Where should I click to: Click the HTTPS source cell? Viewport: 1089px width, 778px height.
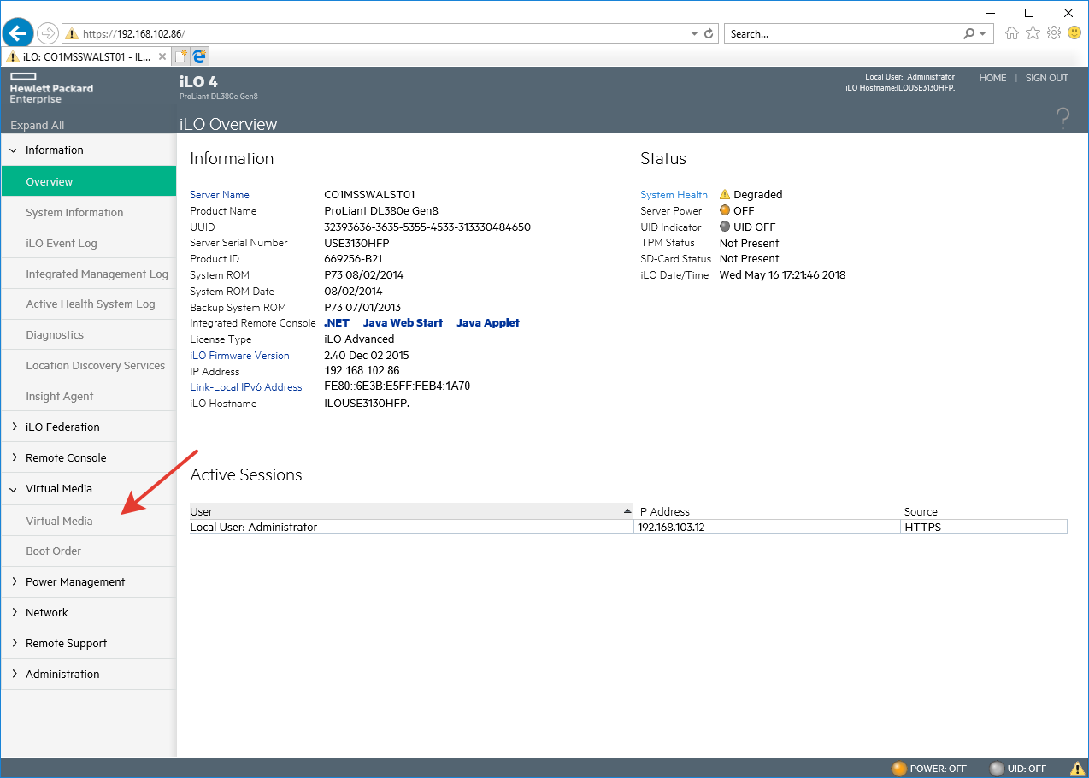(984, 528)
